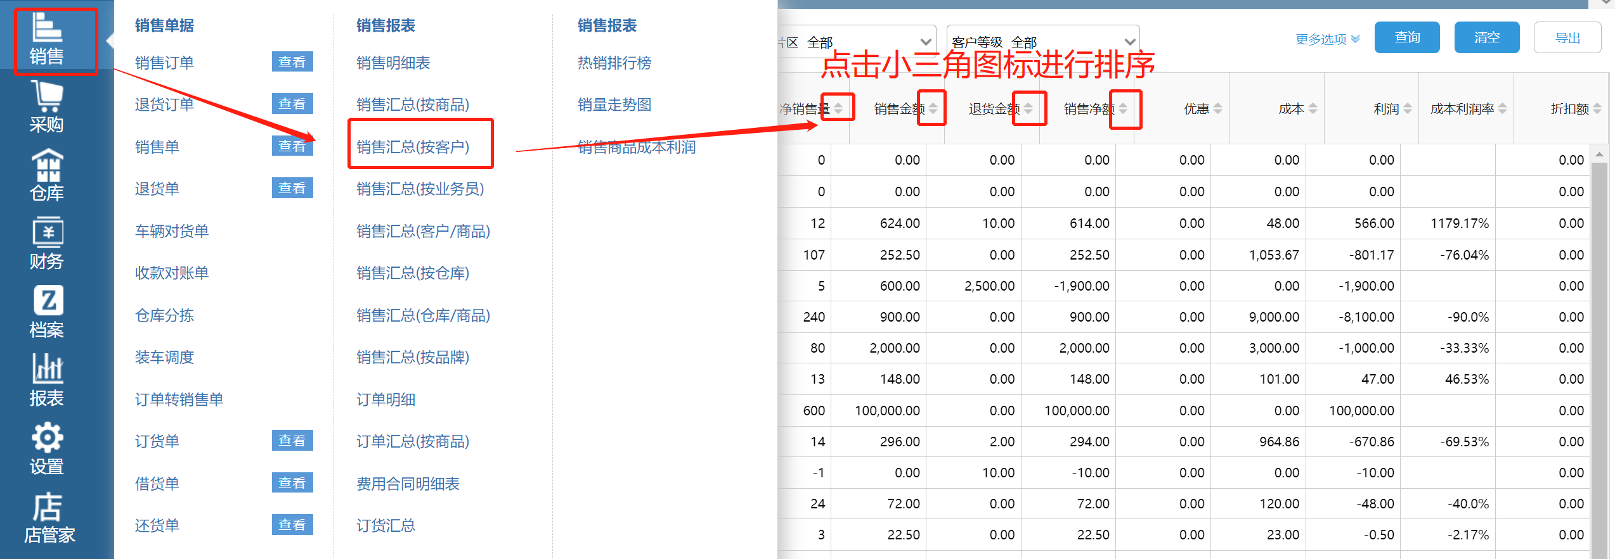Open 订单明细 report

point(386,399)
